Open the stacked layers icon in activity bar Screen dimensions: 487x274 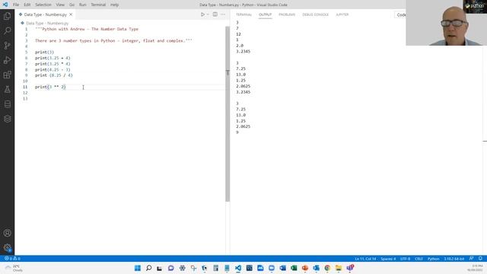tap(7, 119)
